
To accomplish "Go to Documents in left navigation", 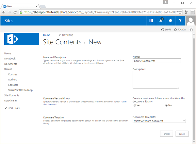I will 10,64.
